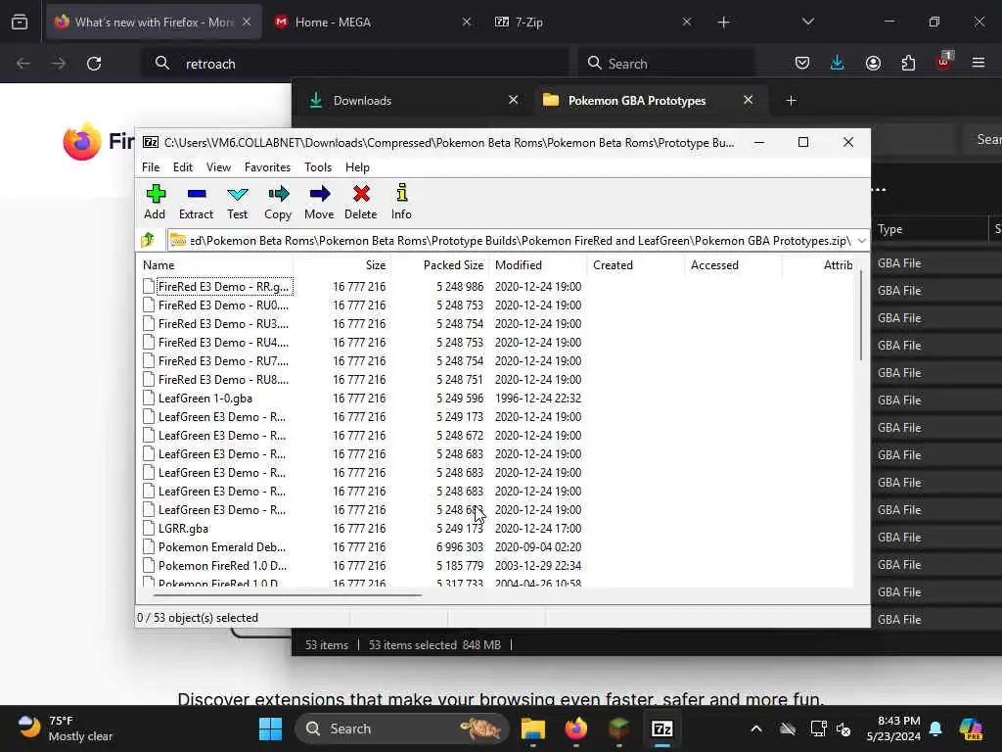Open the View menu in 7-Zip

pos(218,166)
